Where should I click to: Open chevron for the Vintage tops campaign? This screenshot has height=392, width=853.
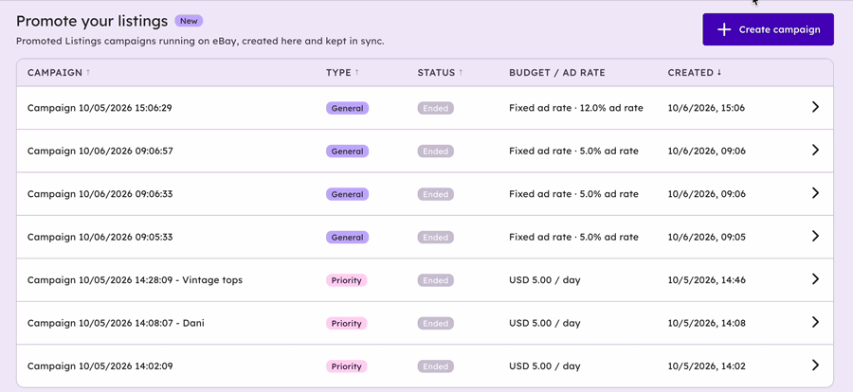click(815, 279)
